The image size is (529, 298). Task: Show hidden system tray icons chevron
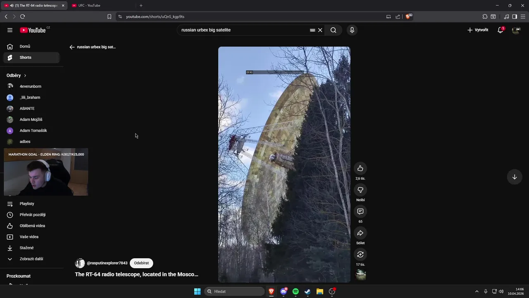point(477,291)
